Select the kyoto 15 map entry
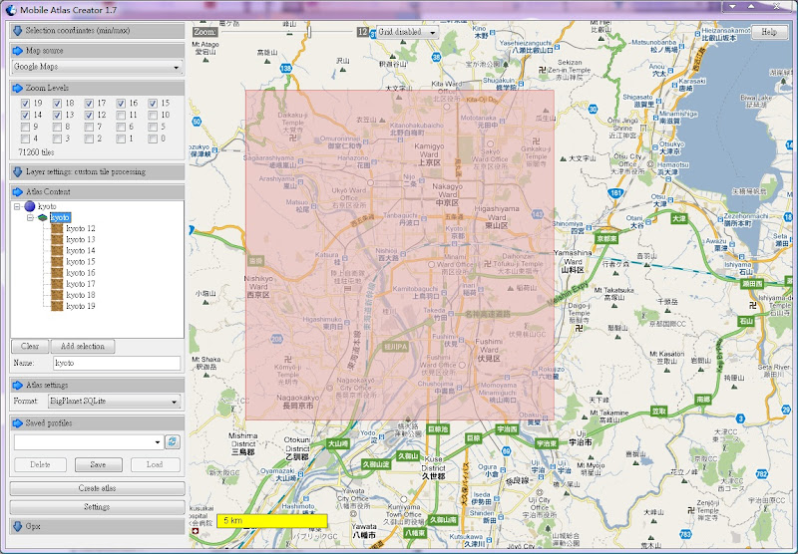 [x=81, y=262]
